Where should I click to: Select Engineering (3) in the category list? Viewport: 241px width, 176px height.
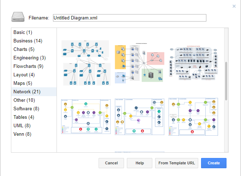[29, 58]
